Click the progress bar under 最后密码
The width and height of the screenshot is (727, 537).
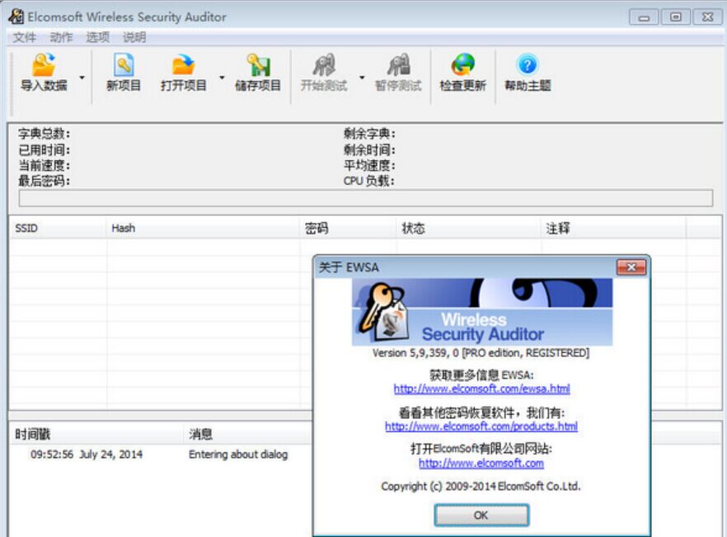point(366,198)
